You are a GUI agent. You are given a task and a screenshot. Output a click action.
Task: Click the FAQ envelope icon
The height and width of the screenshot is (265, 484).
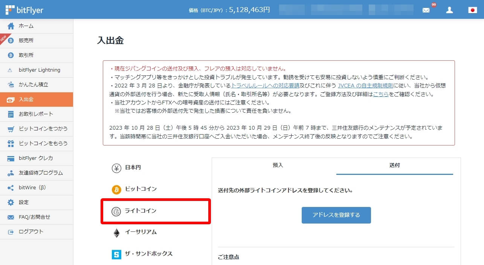click(x=11, y=217)
